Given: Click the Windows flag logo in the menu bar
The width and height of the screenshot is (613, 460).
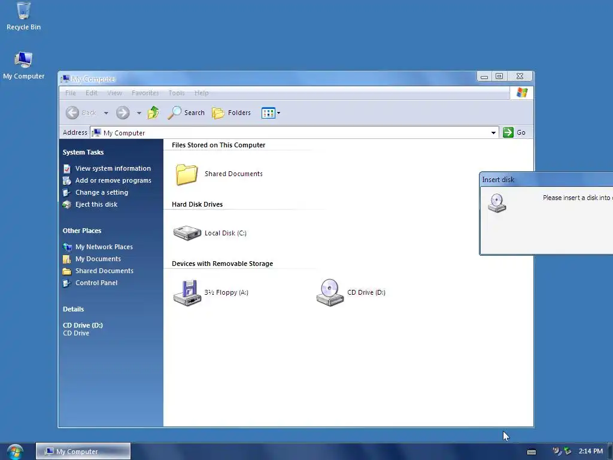Looking at the screenshot, I should [522, 93].
